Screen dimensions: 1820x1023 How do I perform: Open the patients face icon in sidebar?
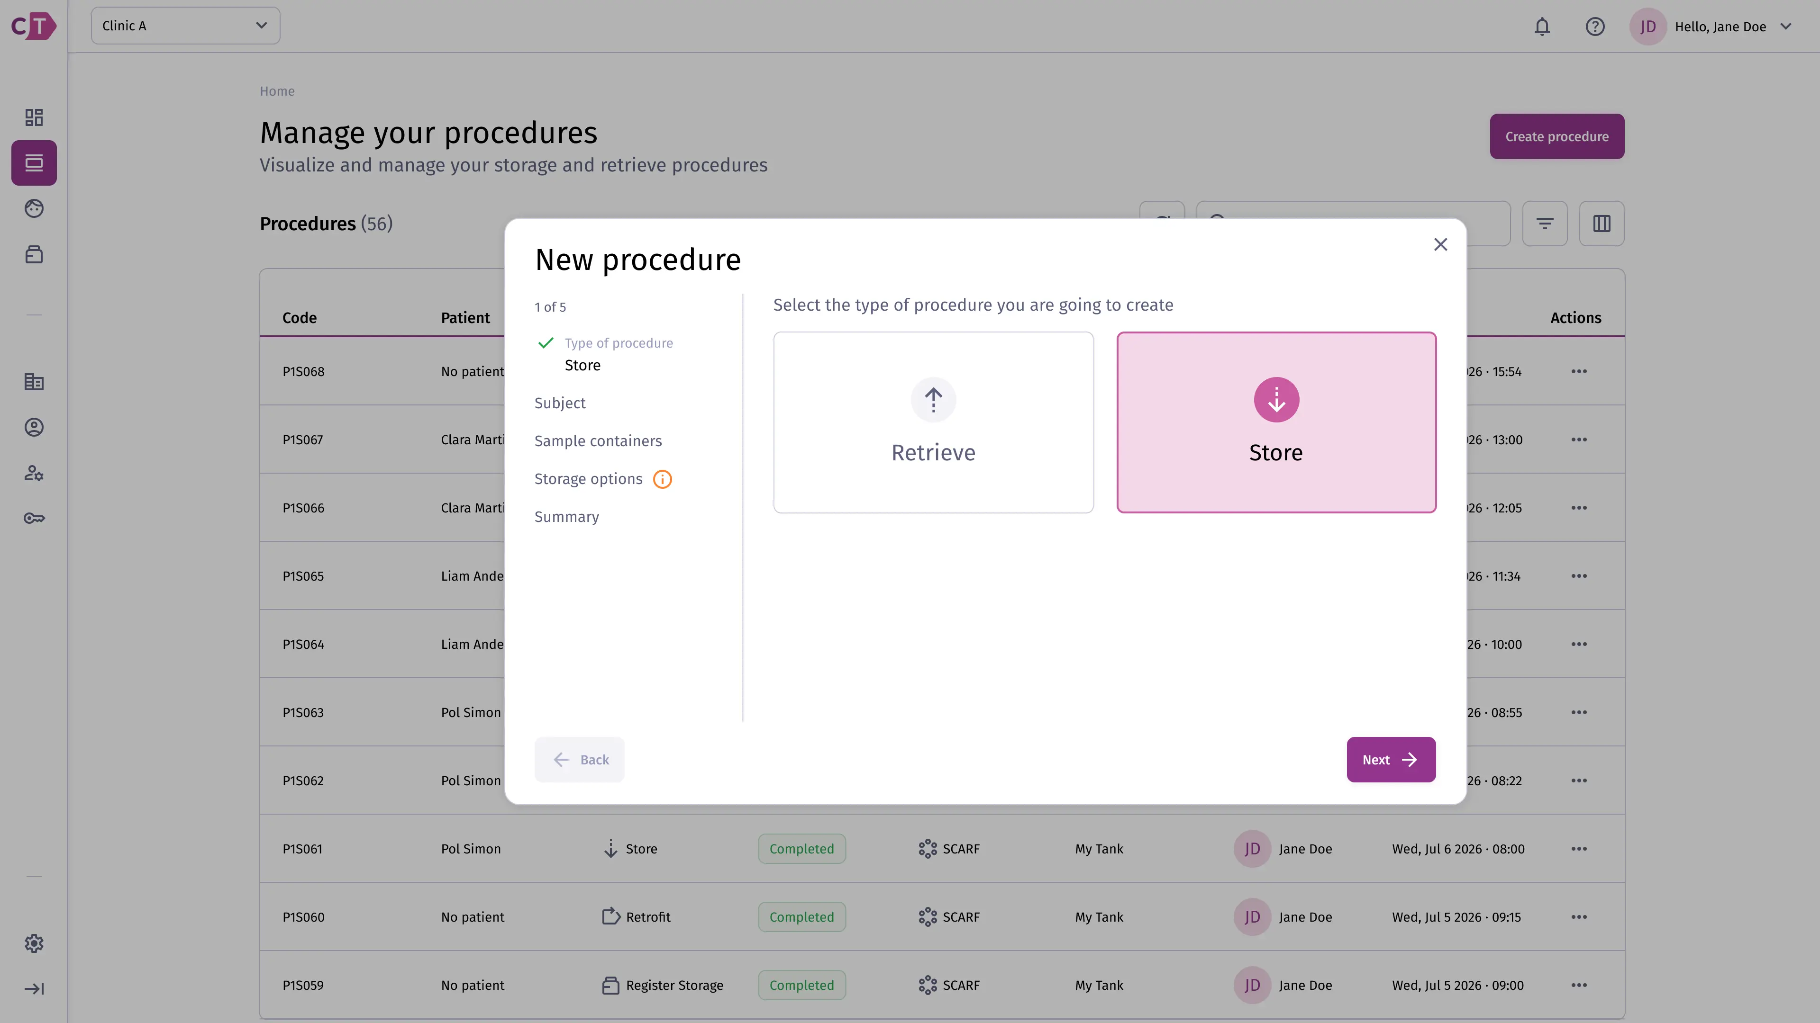[34, 208]
